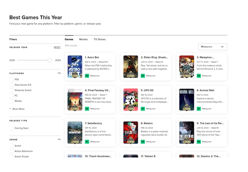Image resolution: width=248 pixels, height=172 pixels.
Task: Open the Satisfactory cover thumbnail
Action: (75, 133)
